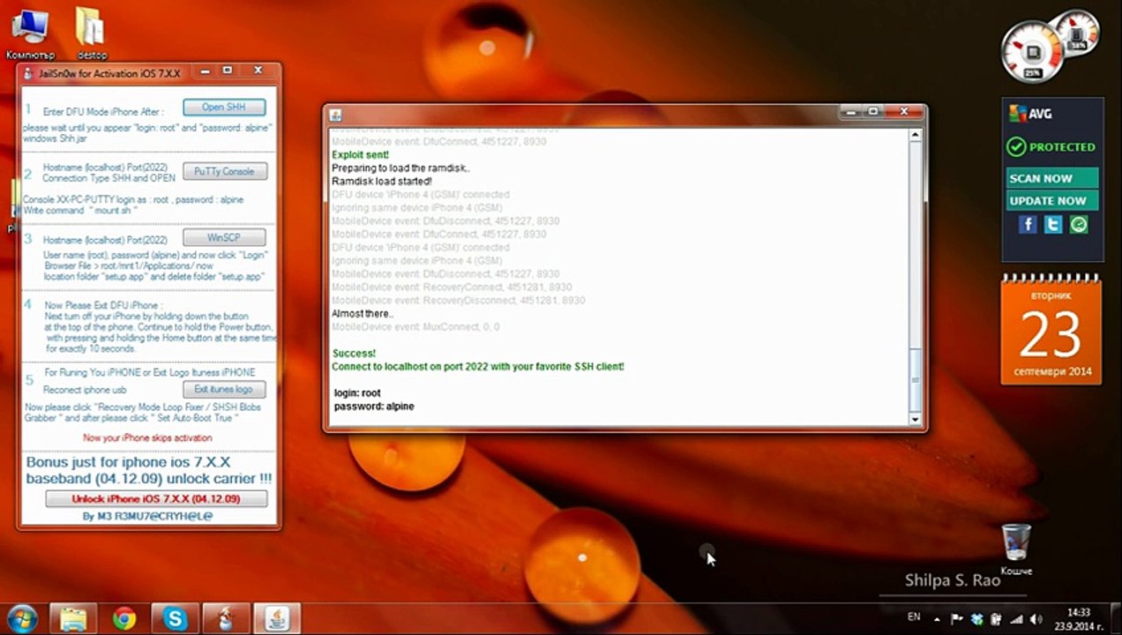This screenshot has width=1122, height=635.
Task: Switch to the Java app taskbar icon
Action: [278, 618]
